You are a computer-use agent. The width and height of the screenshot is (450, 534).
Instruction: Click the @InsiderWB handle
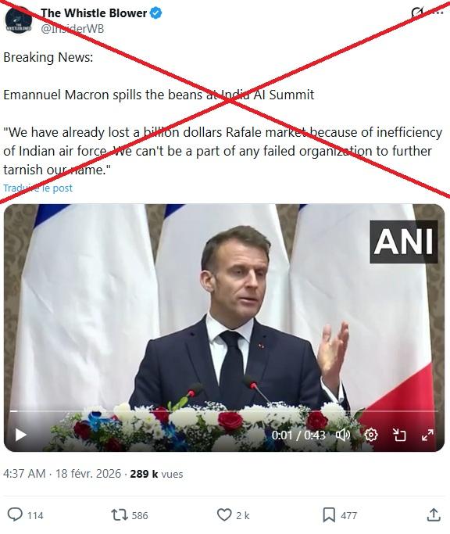tap(73, 29)
